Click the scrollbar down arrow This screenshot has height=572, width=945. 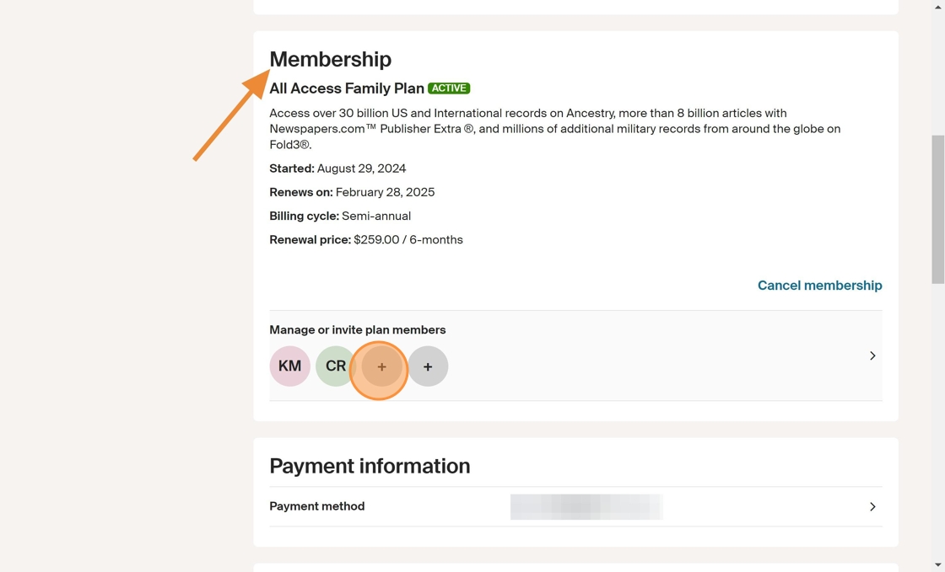click(937, 565)
